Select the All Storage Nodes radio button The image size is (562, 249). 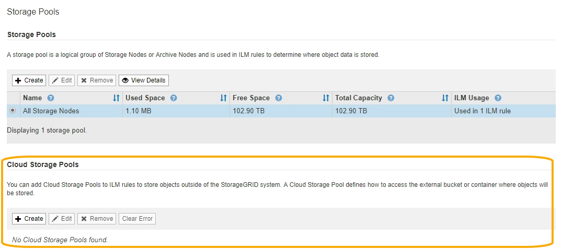coord(14,111)
